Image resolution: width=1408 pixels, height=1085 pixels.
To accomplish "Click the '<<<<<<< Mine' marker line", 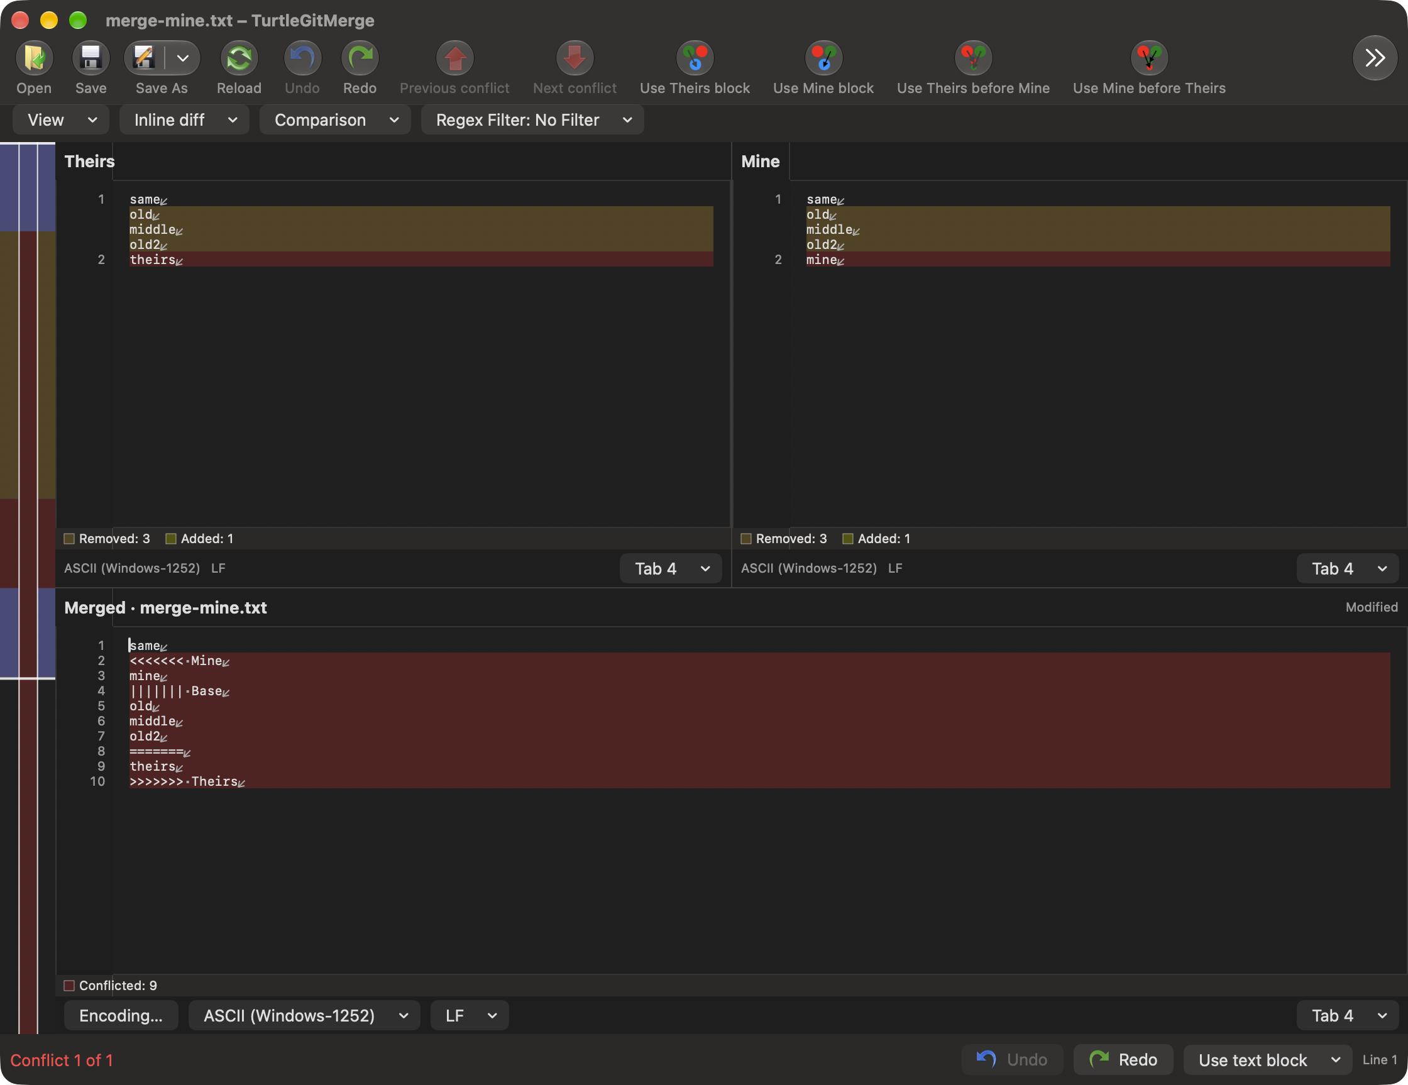I will click(x=759, y=661).
